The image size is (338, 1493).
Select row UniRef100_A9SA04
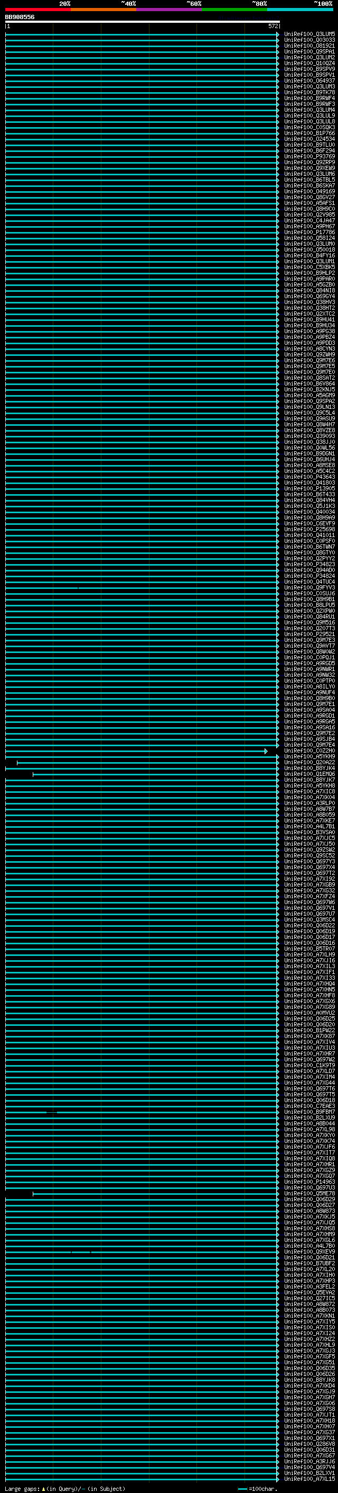(309, 710)
